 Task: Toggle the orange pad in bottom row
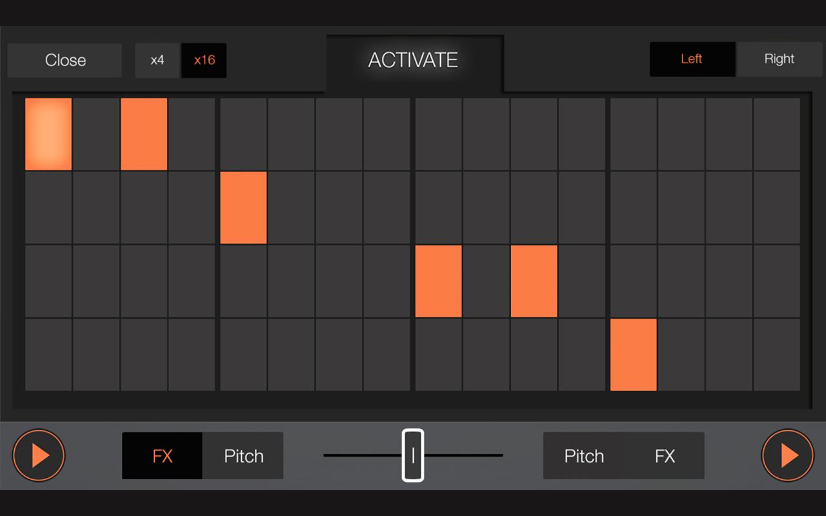tap(634, 355)
